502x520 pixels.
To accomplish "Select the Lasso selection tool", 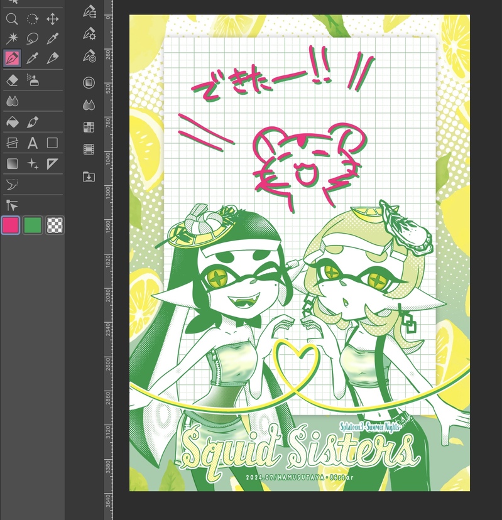I will tap(32, 38).
